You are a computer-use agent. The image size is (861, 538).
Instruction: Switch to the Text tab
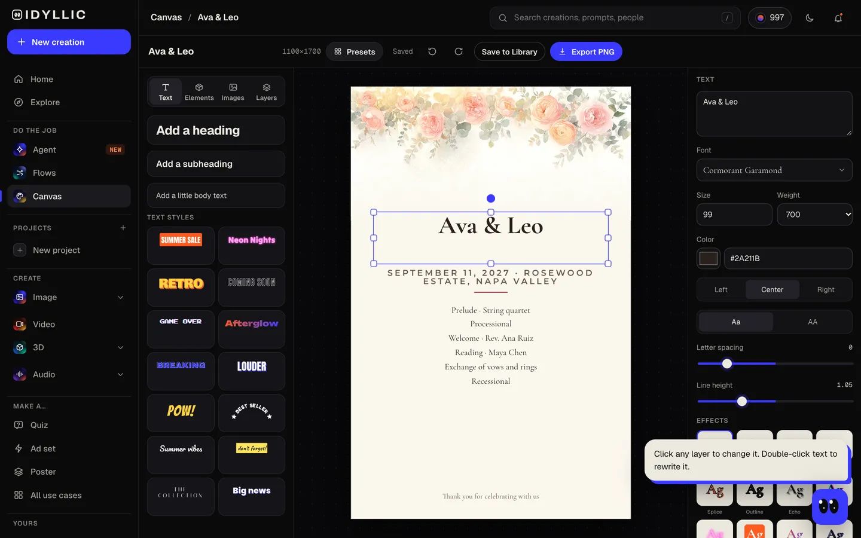click(166, 91)
